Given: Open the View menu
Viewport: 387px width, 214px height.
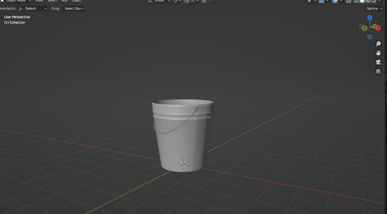Looking at the screenshot, I should tap(39, 1).
